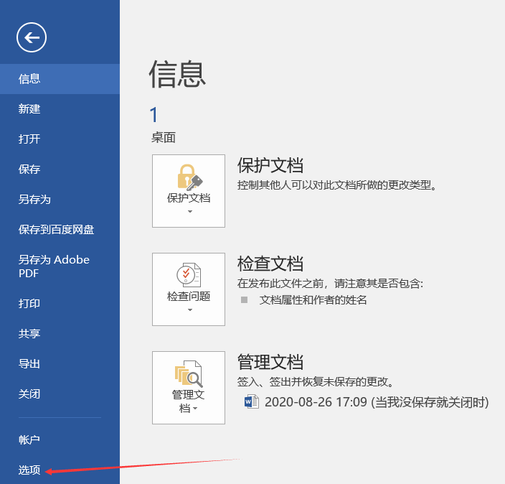Click the 管理文档 magnifier documents icon
The image size is (505, 484).
pyautogui.click(x=189, y=373)
